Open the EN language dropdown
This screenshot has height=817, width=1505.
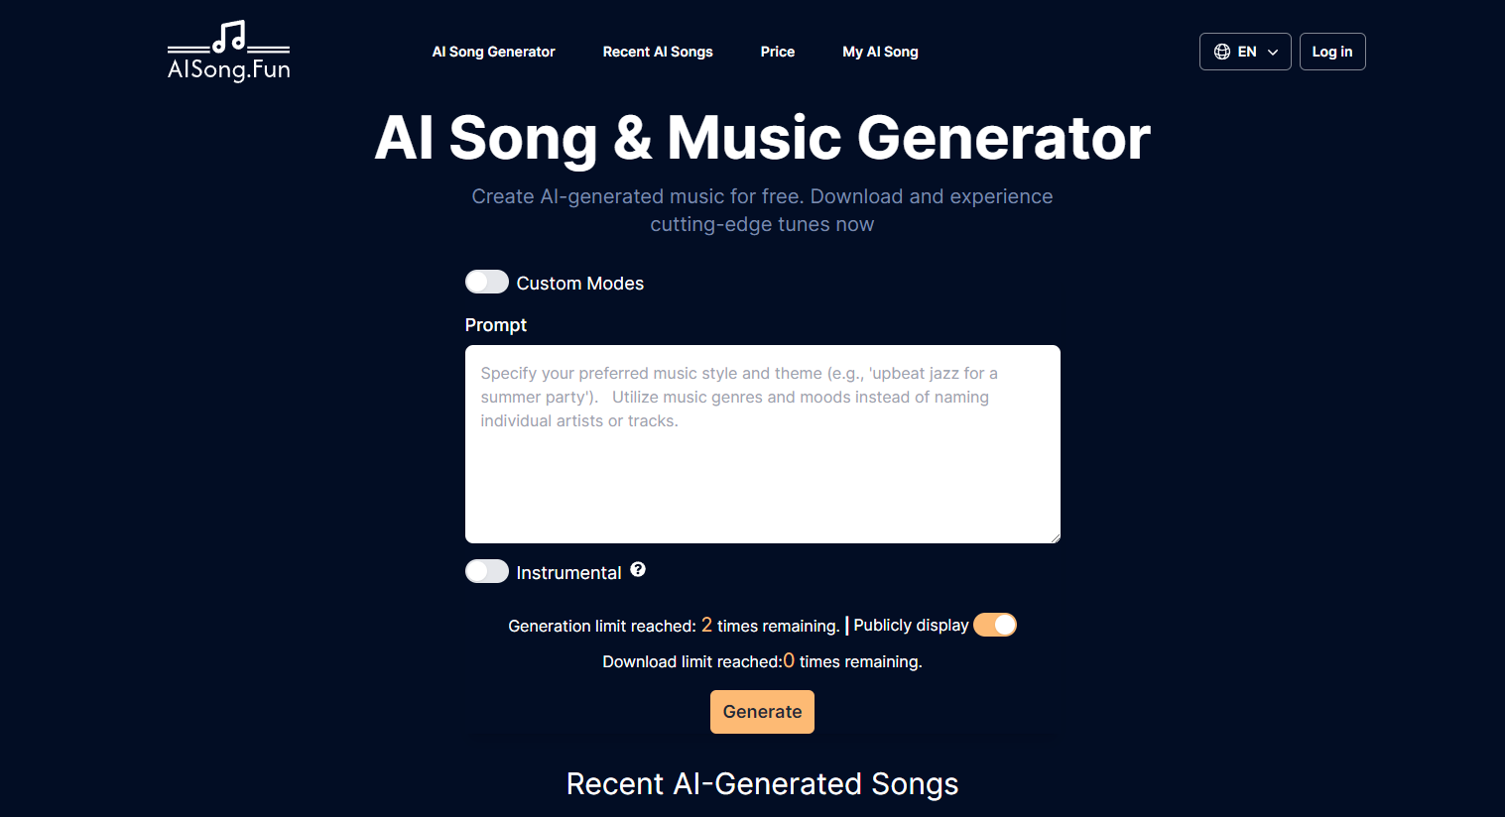pyautogui.click(x=1245, y=51)
